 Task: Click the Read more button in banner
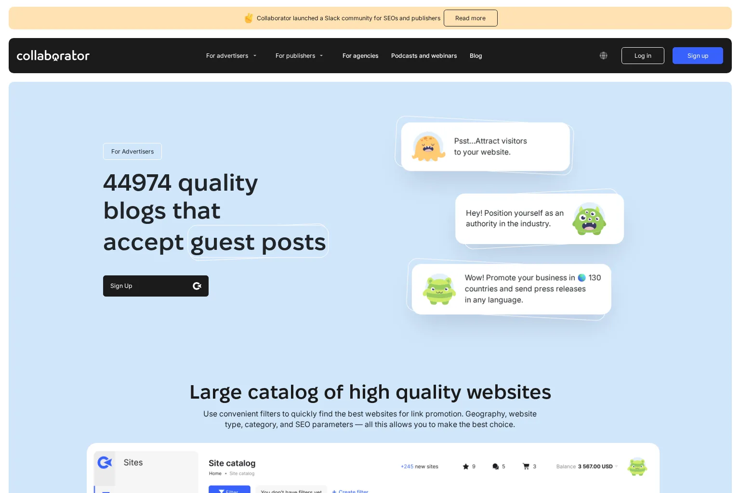[x=470, y=18]
